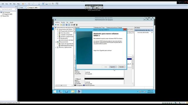Expand the Visor de eventos node
The height and width of the screenshot is (105, 188).
58,33
